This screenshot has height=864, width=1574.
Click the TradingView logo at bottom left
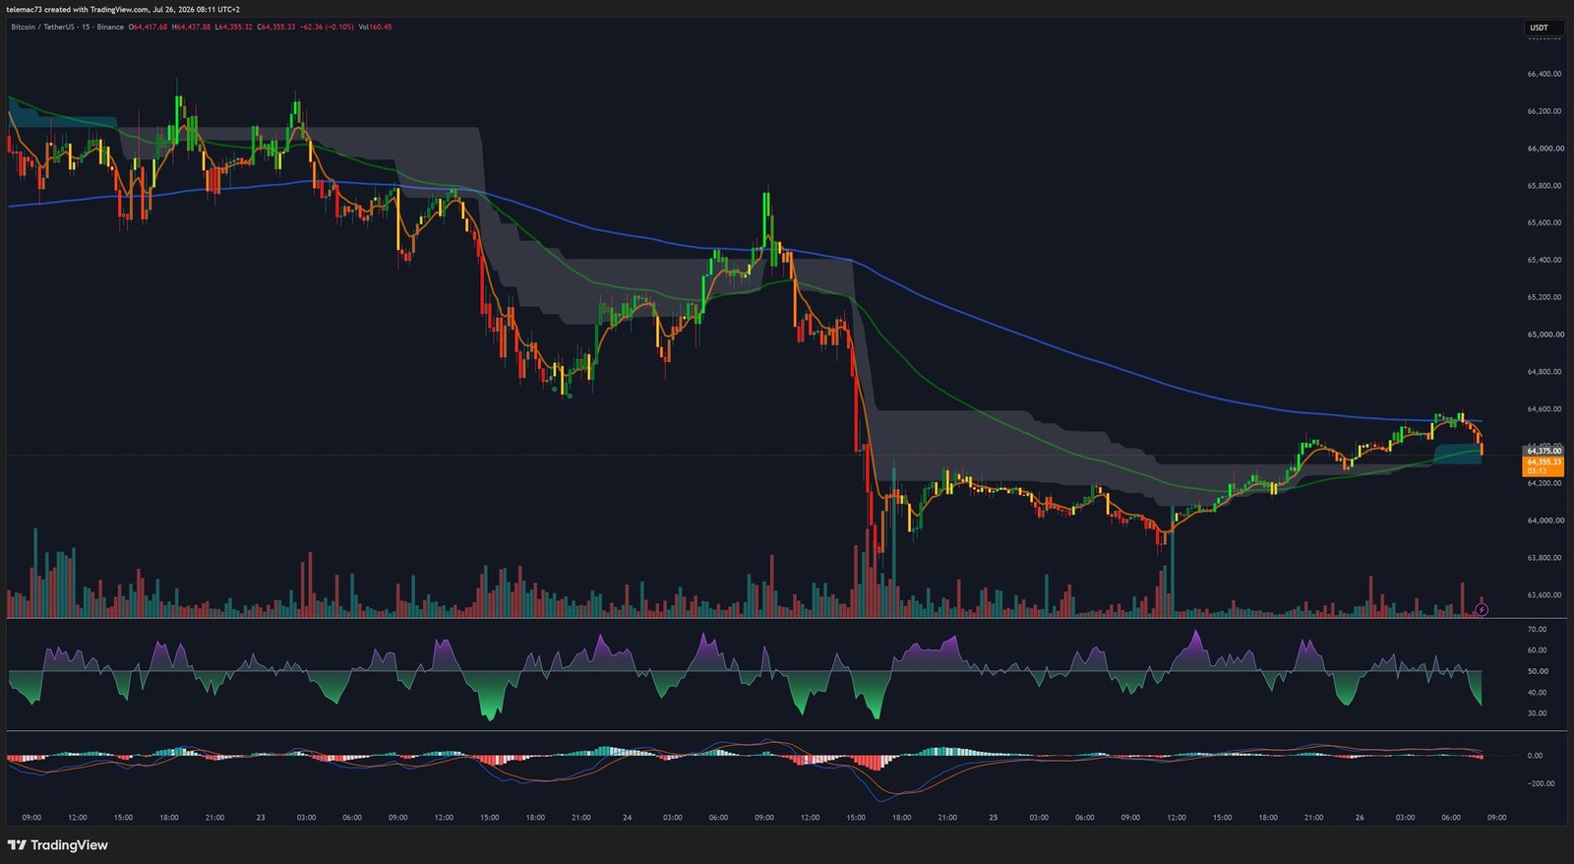(57, 845)
